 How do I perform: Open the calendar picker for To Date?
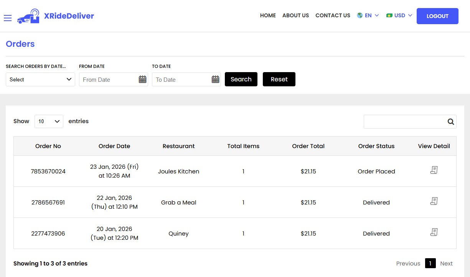[x=215, y=79]
